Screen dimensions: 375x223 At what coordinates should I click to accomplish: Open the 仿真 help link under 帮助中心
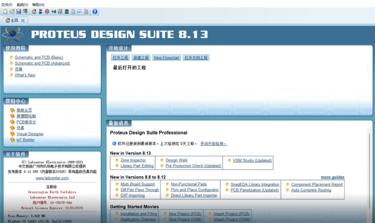pos(20,128)
